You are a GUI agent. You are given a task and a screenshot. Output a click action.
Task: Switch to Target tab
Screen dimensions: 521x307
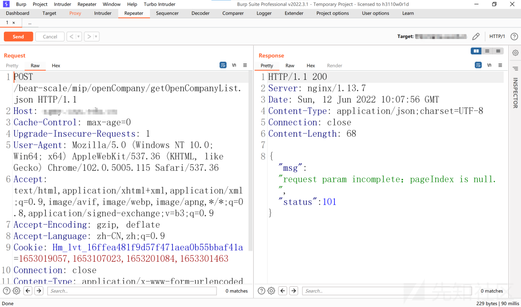click(x=49, y=13)
